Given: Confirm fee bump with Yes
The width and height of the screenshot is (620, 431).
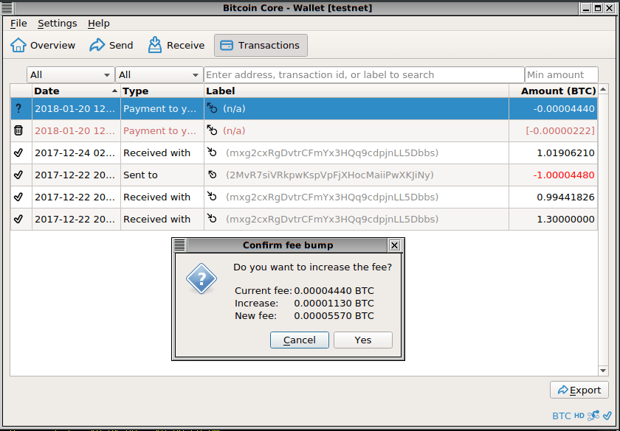Looking at the screenshot, I should point(363,340).
